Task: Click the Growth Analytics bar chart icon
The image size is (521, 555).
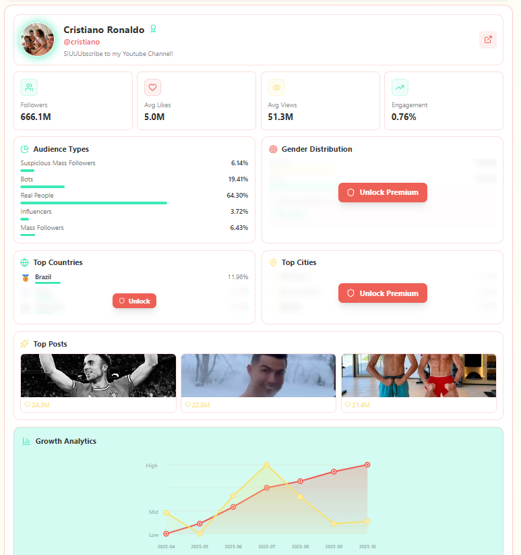Action: click(x=26, y=441)
